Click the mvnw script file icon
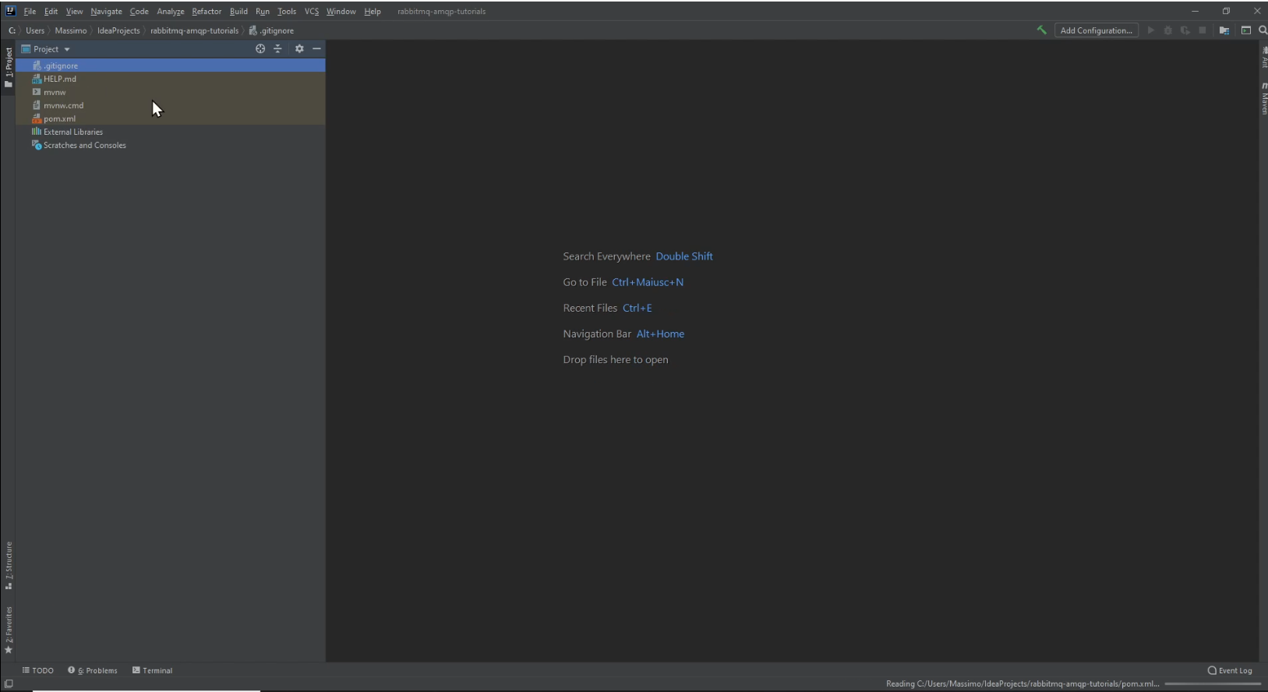Screen dimensions: 1268x692 tap(37, 92)
